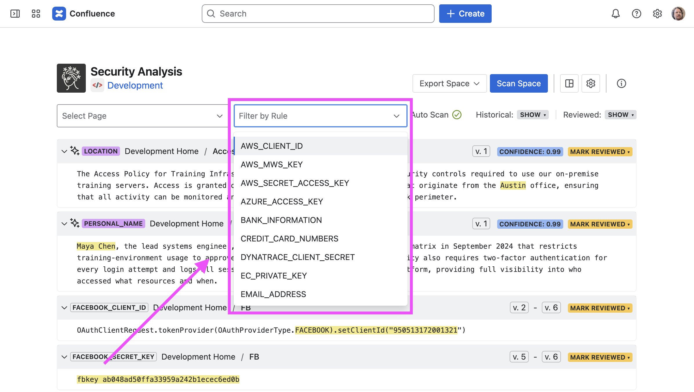Click version v. 2 on FACEBOOK_CLIENT_ID row

point(519,307)
